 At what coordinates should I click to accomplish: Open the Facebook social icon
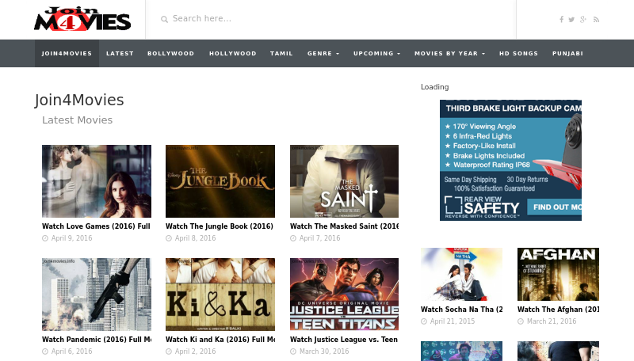pyautogui.click(x=561, y=19)
